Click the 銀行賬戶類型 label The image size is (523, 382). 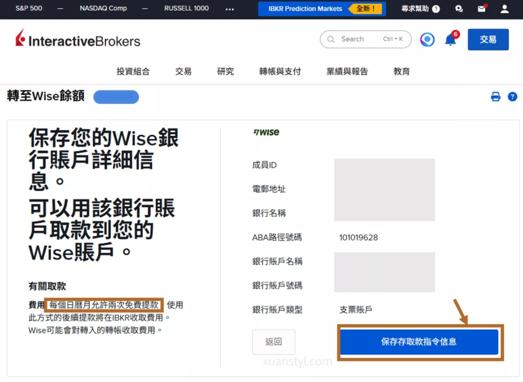[x=277, y=309]
